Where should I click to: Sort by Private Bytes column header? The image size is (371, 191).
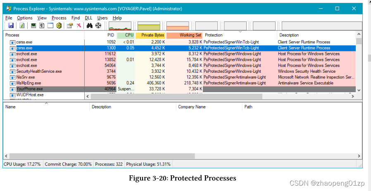(150, 35)
